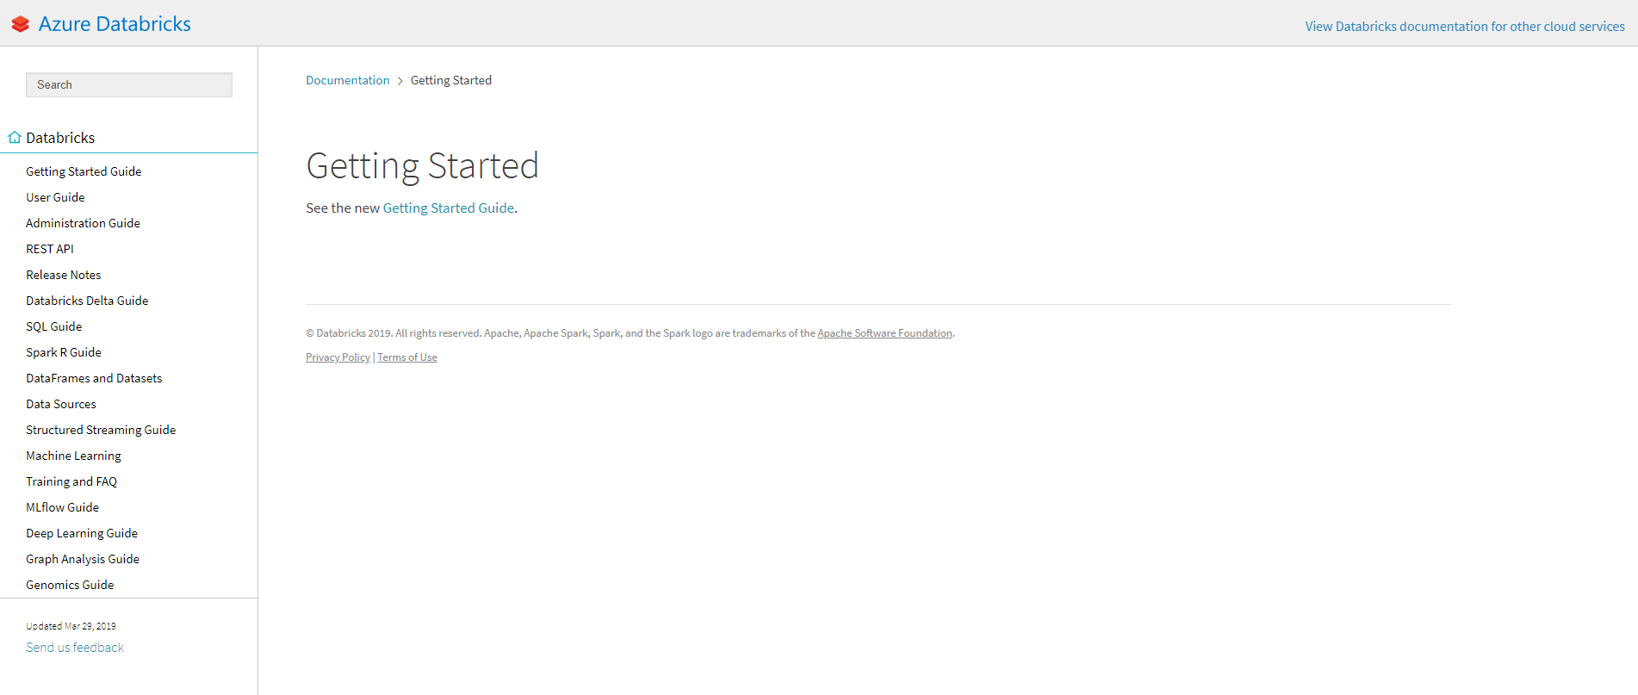
Task: Click the red Databricks logo icon
Action: point(21,24)
